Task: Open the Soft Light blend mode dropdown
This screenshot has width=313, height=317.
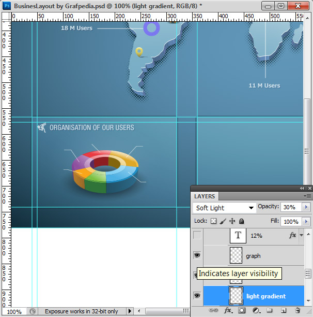Action: (x=224, y=208)
